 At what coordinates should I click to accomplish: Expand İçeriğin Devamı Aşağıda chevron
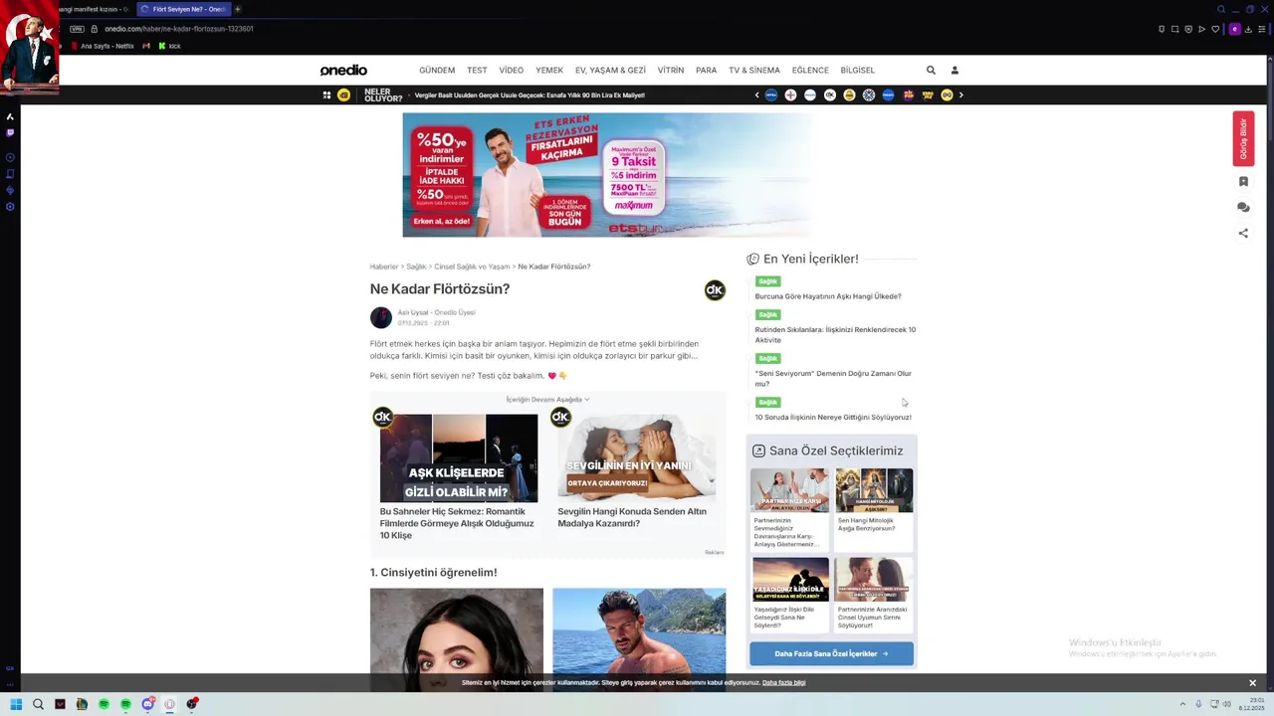tap(586, 400)
